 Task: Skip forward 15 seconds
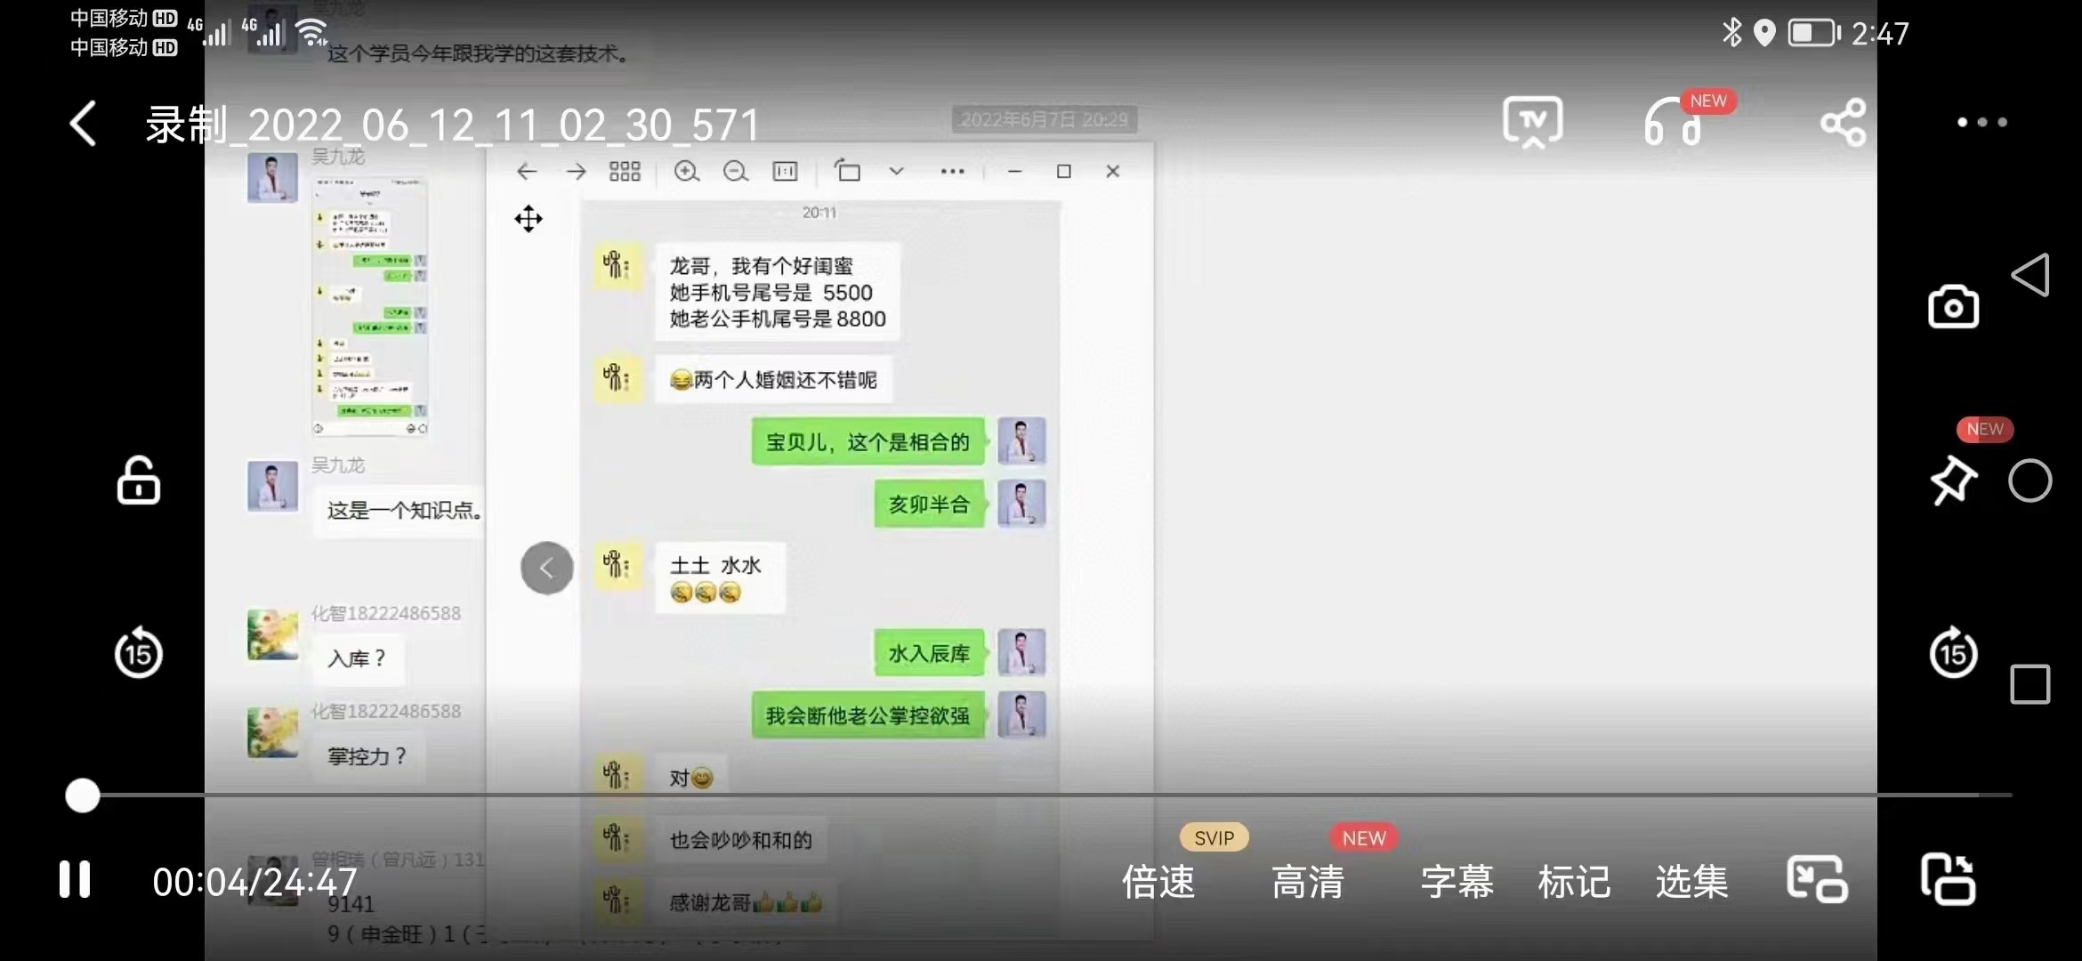[x=1953, y=653]
